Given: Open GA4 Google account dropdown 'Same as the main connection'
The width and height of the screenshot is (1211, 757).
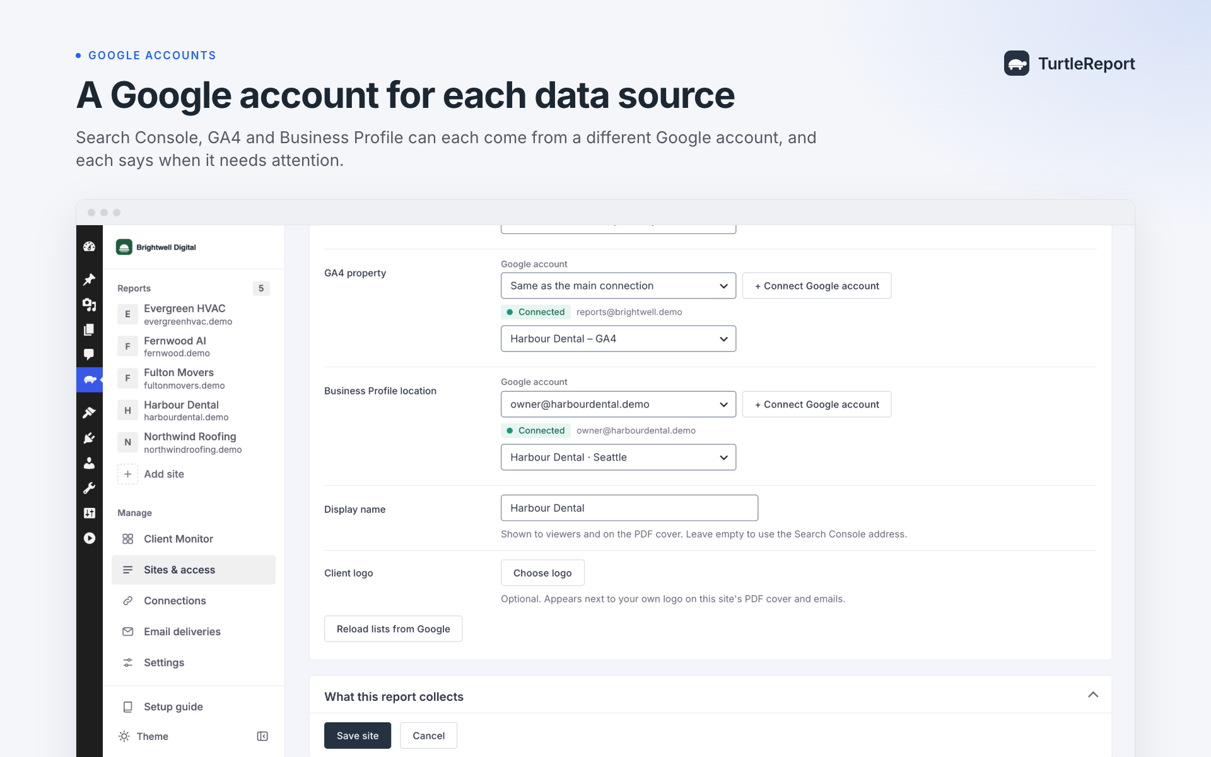Looking at the screenshot, I should [x=618, y=286].
